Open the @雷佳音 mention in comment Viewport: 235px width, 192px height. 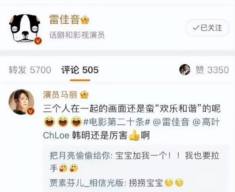tap(171, 122)
